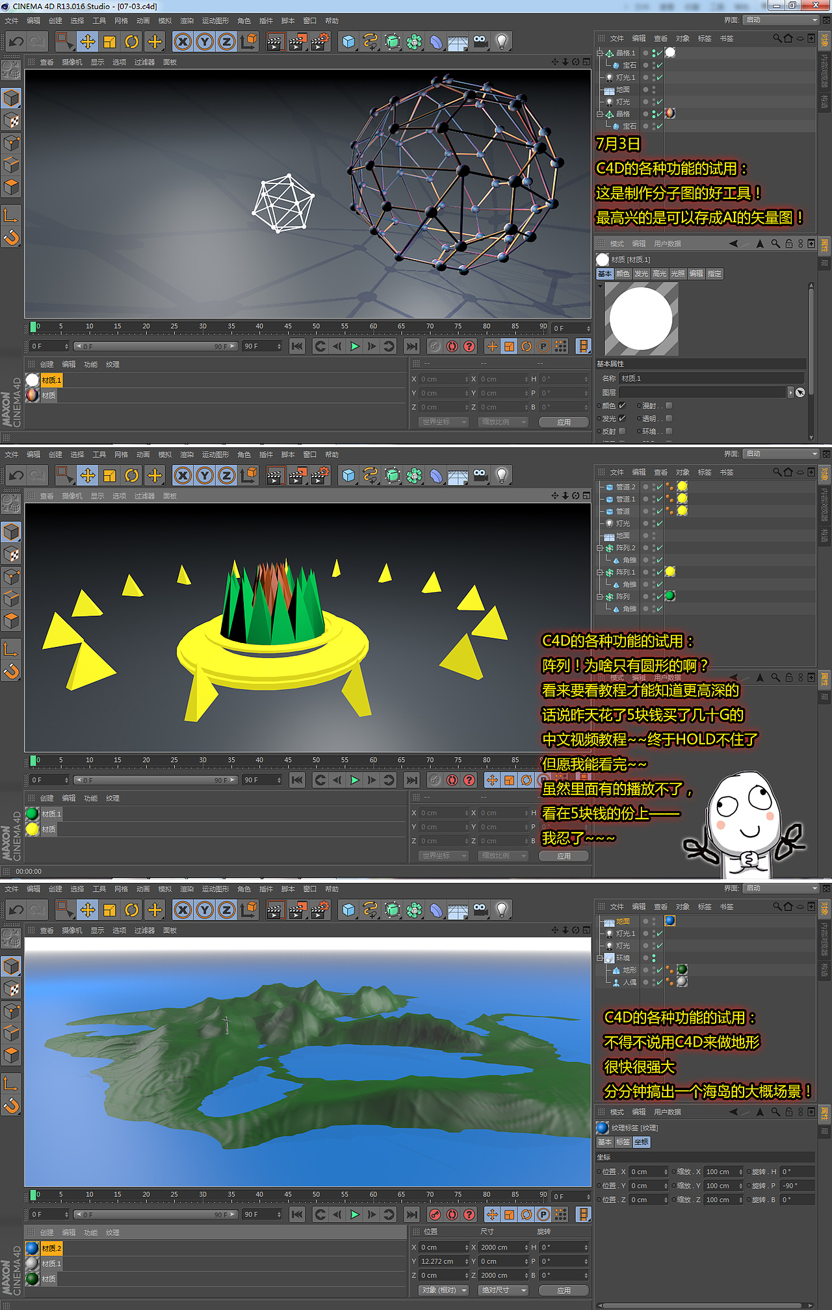Enable Texture mode icon in lattice sphere window
The height and width of the screenshot is (1310, 832).
point(11,121)
